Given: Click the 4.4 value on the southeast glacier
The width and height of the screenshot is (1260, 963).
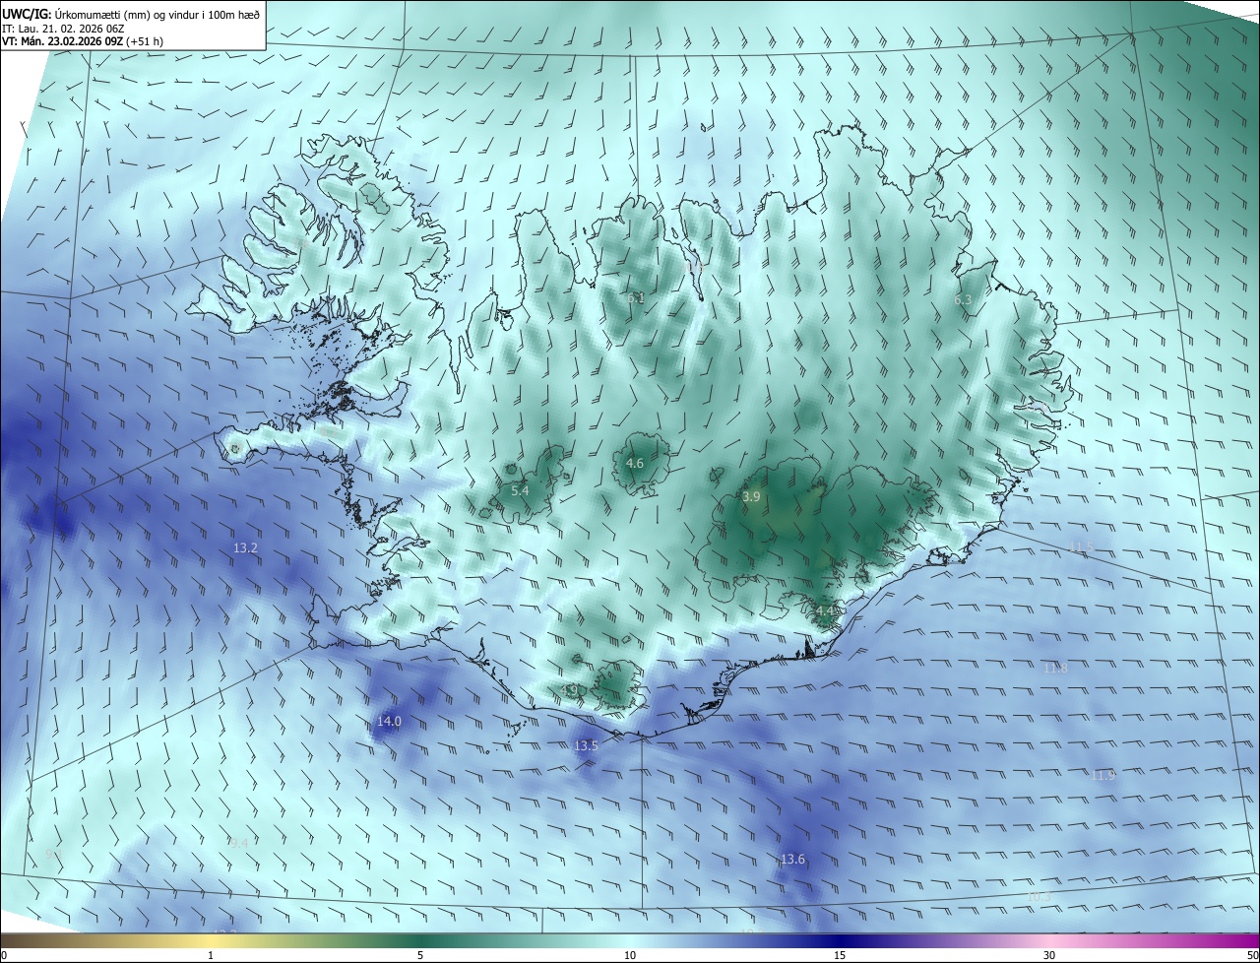Looking at the screenshot, I should (825, 611).
